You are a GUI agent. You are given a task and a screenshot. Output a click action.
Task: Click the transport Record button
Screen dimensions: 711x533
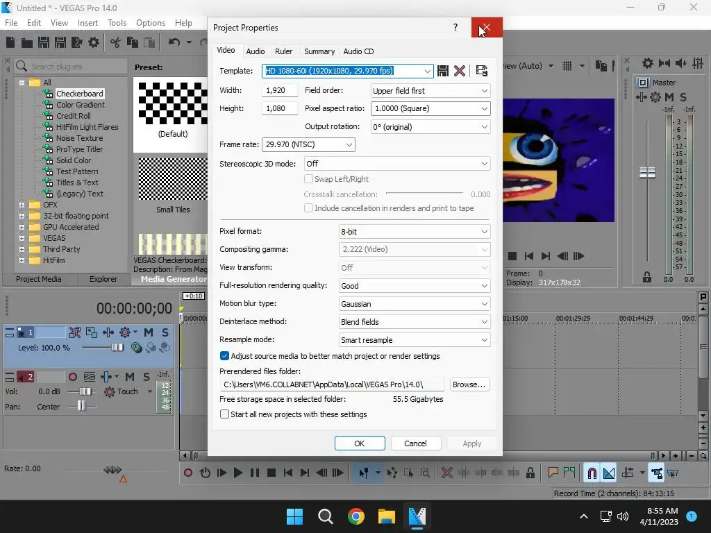187,473
